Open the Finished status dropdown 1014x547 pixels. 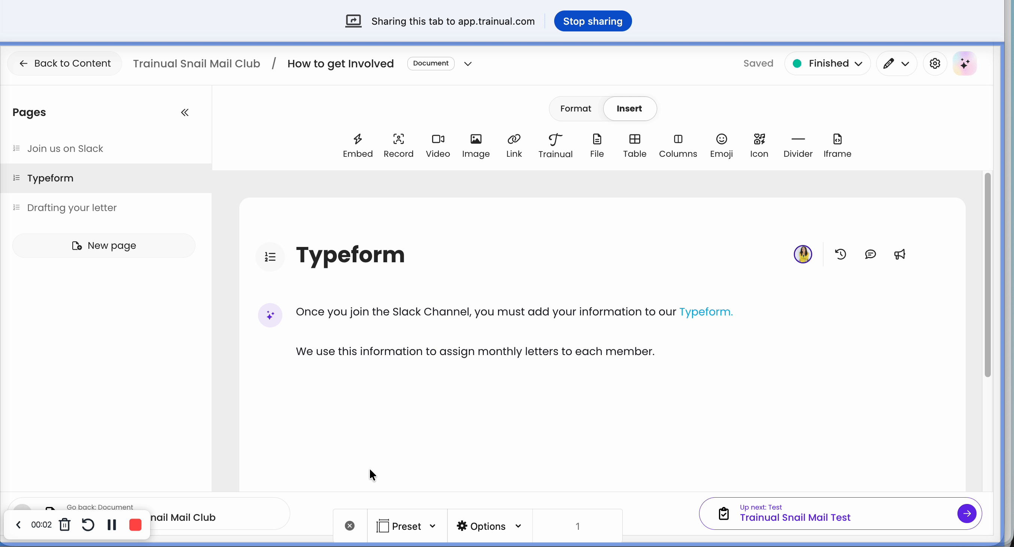(x=828, y=63)
